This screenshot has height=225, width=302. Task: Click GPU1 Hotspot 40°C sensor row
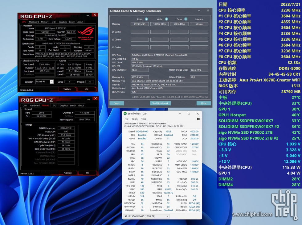259,115
